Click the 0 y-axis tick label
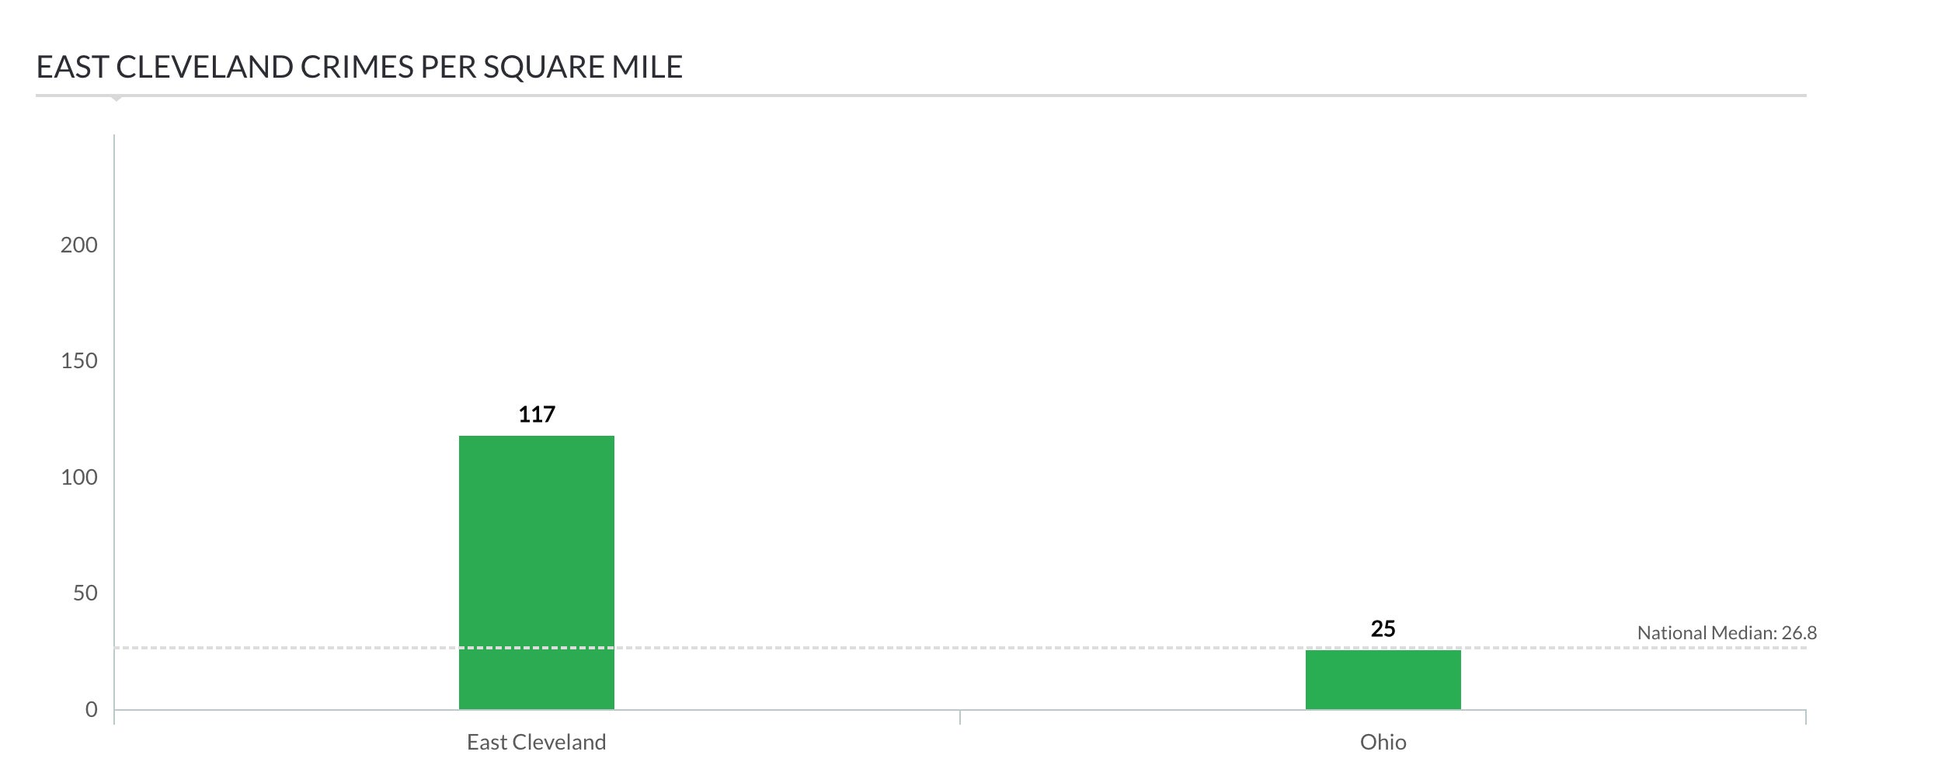 click(91, 710)
